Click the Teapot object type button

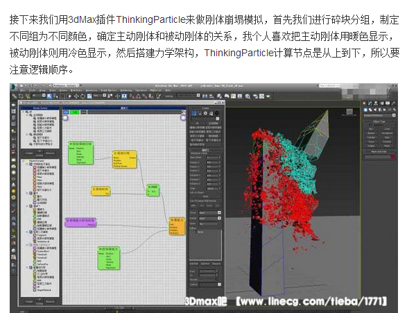point(371,146)
